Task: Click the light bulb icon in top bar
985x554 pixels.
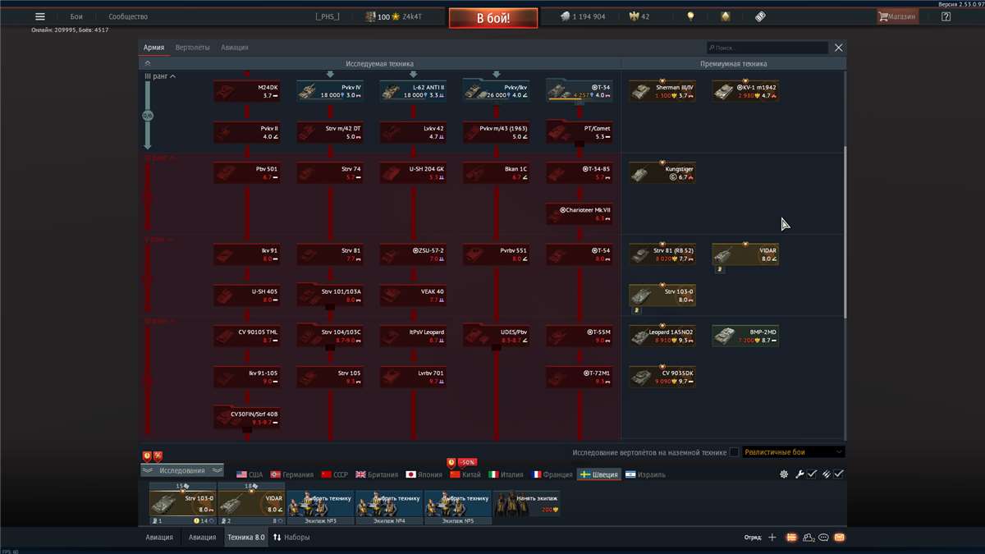Action: click(x=691, y=16)
